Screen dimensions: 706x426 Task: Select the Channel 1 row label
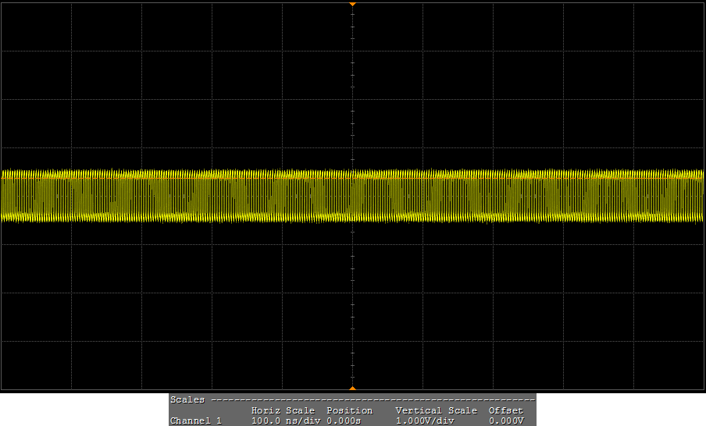coord(196,421)
